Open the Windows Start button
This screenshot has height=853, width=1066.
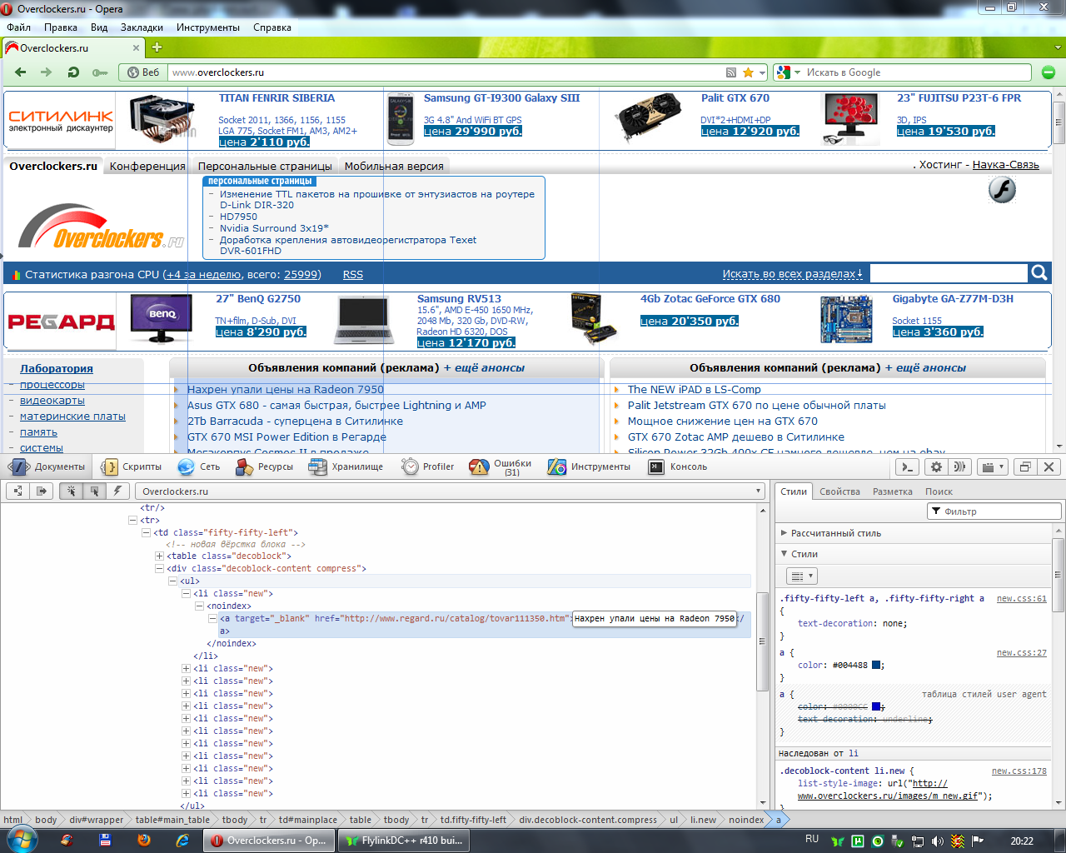point(22,839)
